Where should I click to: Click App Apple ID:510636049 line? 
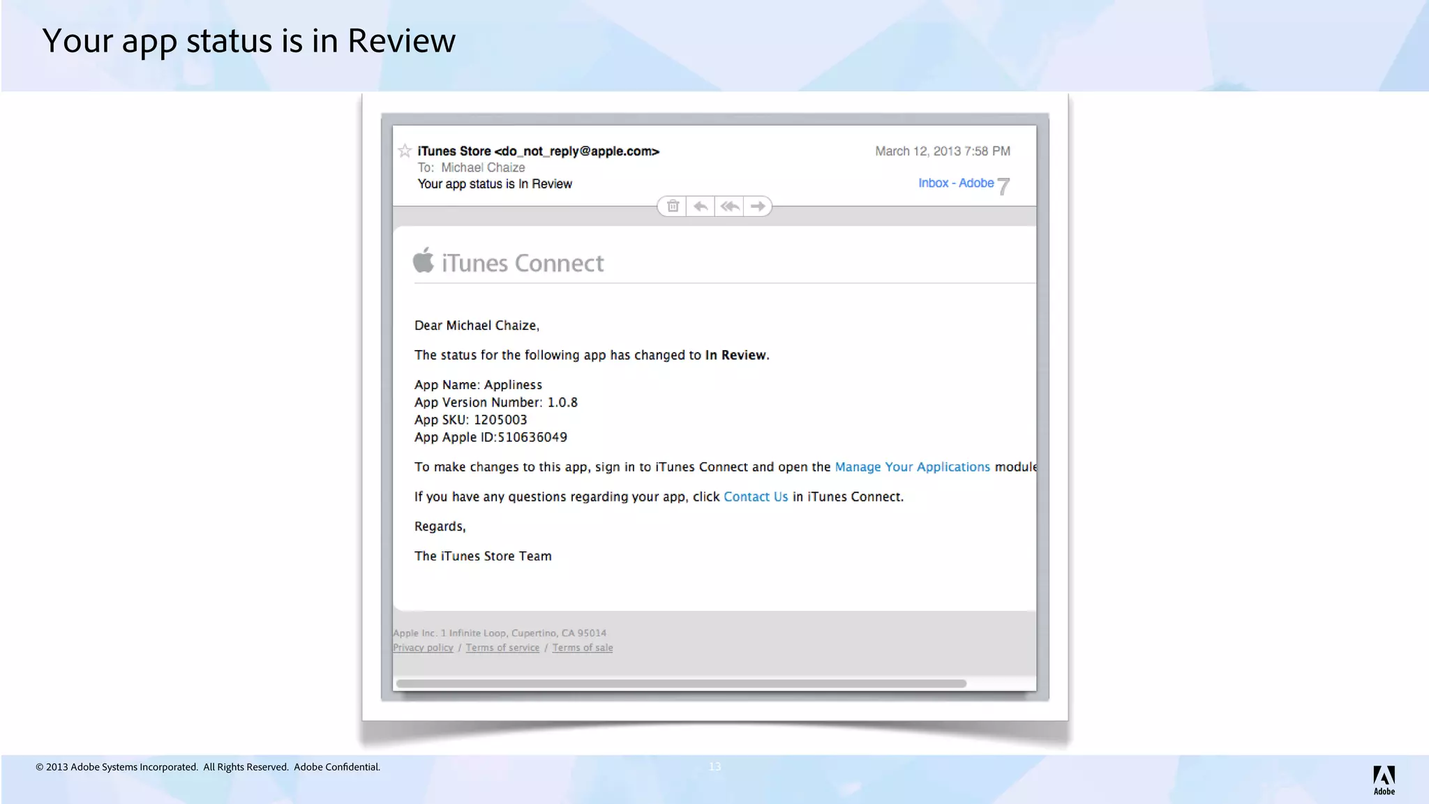(x=491, y=437)
